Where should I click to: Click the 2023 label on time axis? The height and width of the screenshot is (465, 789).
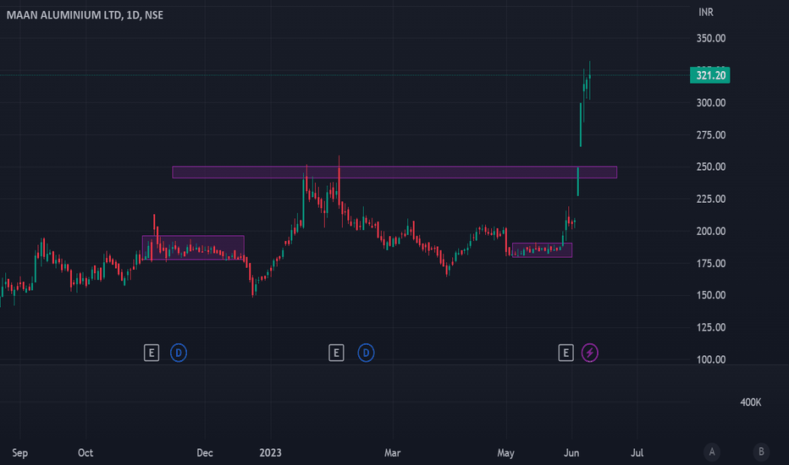click(270, 453)
